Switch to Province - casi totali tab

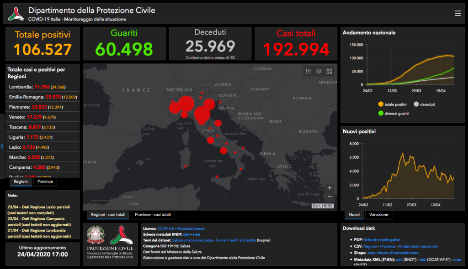click(x=153, y=214)
